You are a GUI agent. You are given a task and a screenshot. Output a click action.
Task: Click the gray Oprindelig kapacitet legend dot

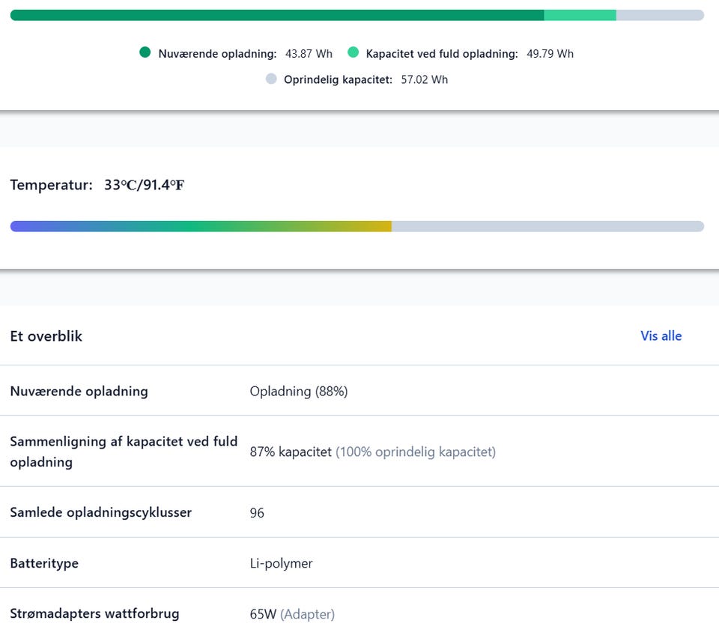(x=271, y=79)
